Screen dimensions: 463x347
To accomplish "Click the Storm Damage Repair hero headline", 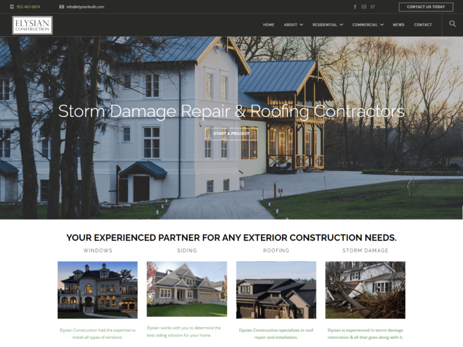I will 231,111.
